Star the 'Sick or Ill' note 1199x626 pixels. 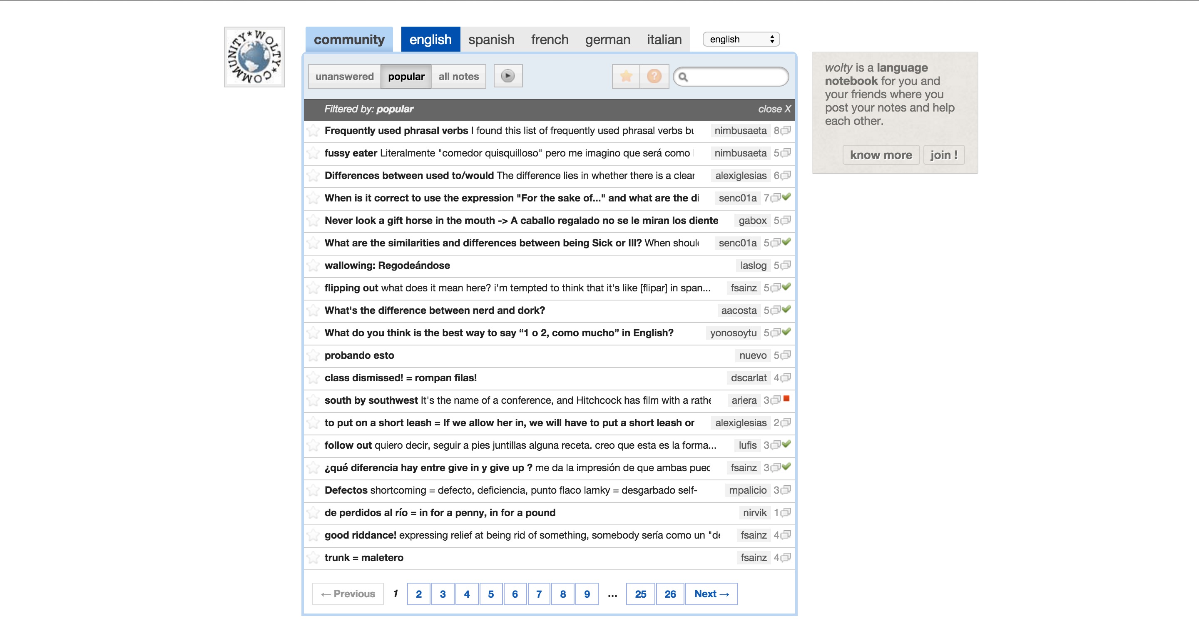coord(313,243)
